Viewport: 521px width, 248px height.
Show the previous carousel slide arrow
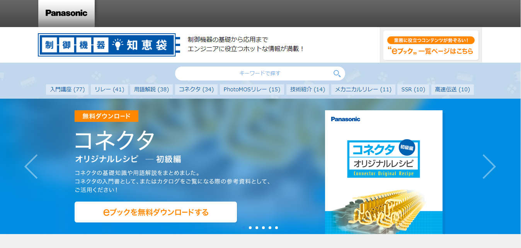click(x=31, y=166)
